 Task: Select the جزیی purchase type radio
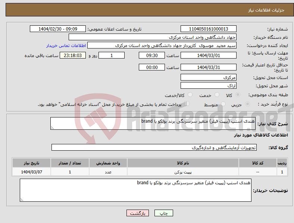click(x=247, y=104)
